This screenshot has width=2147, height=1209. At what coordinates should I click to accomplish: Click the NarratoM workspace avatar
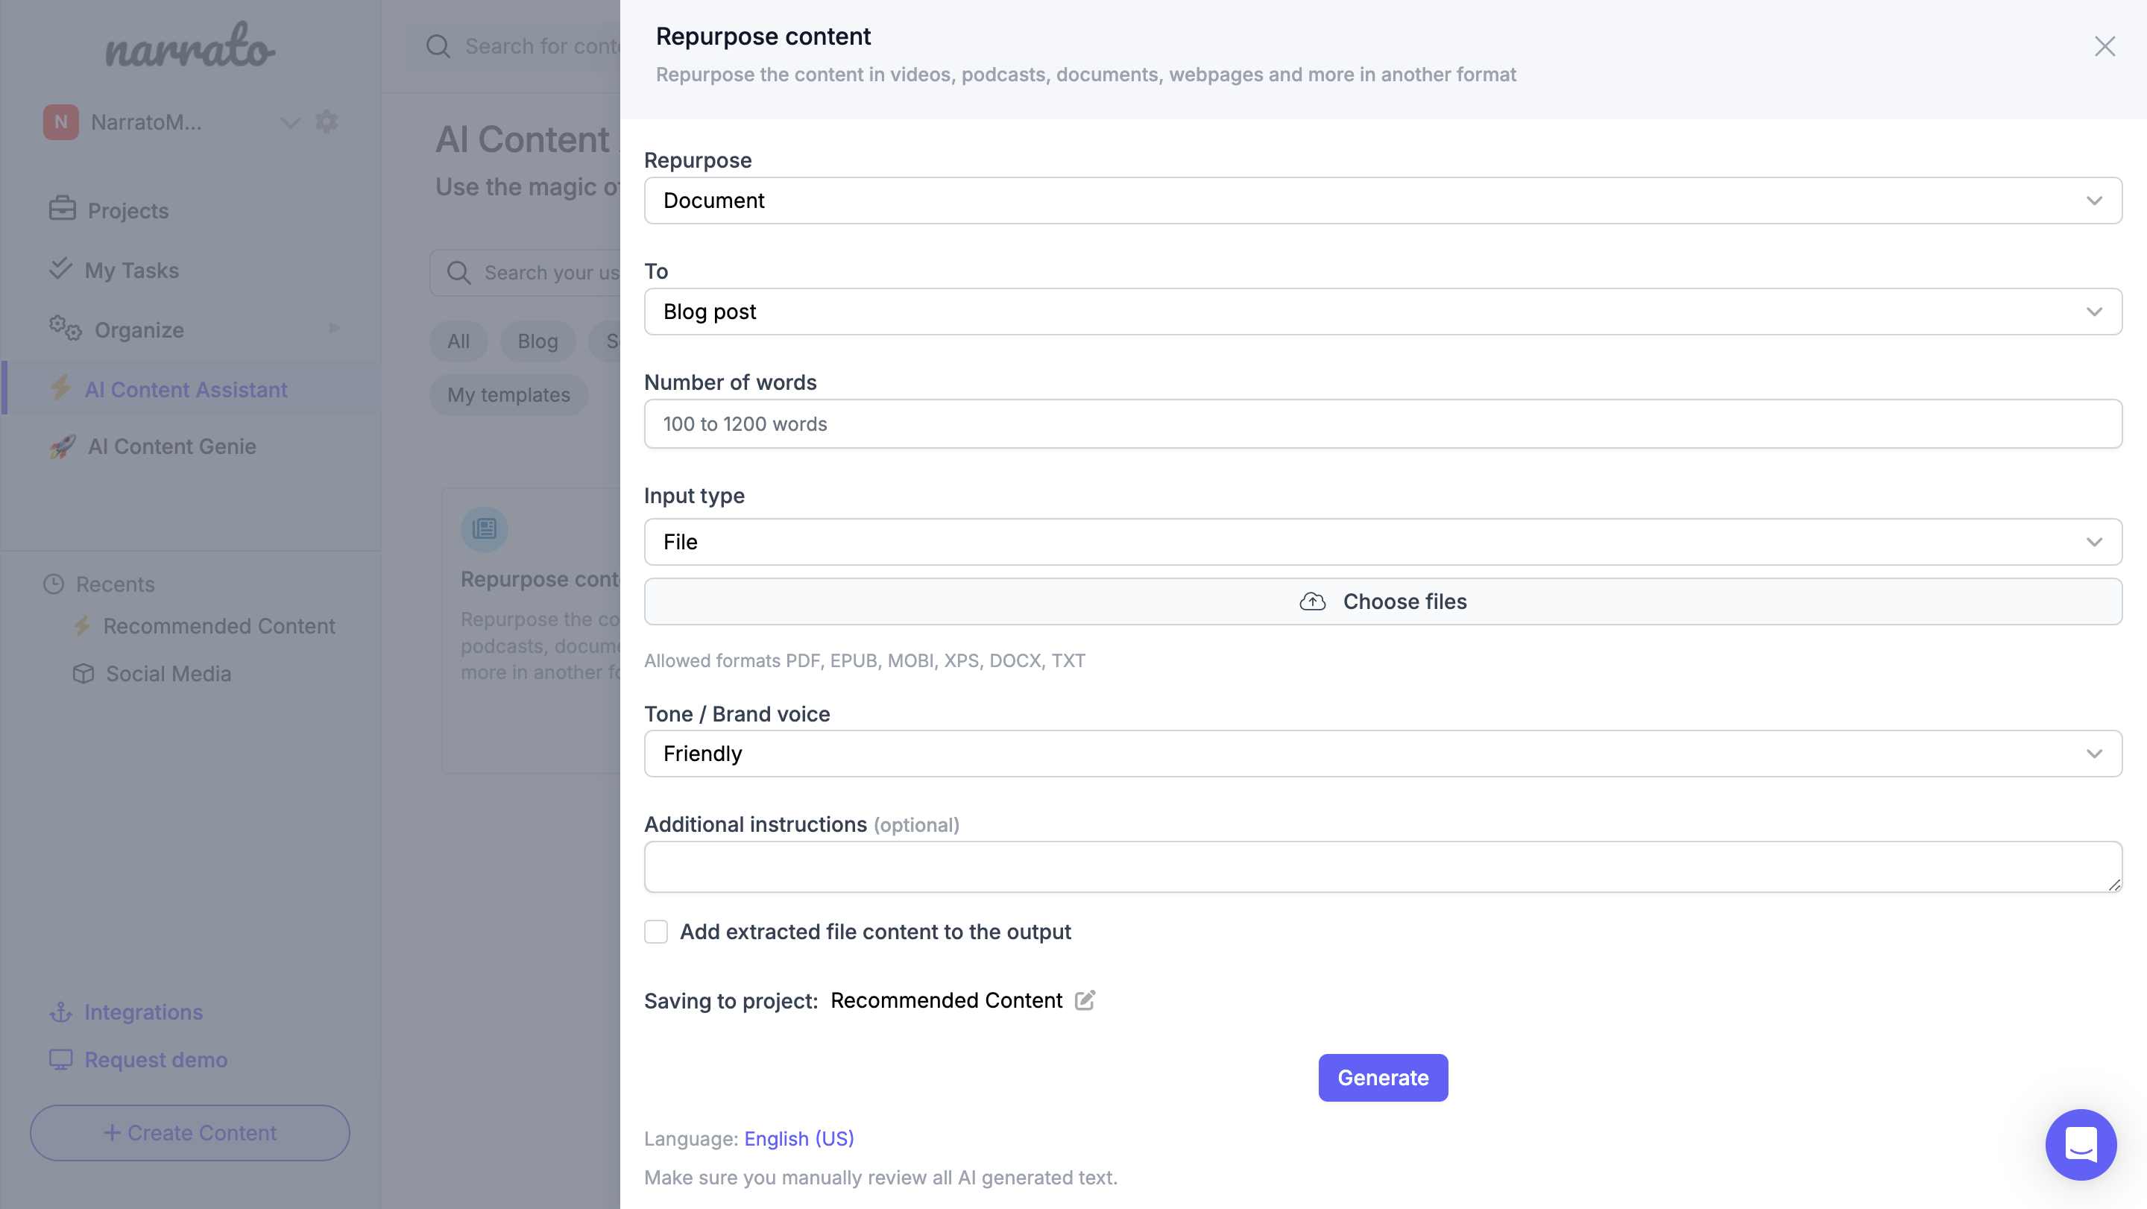61,121
